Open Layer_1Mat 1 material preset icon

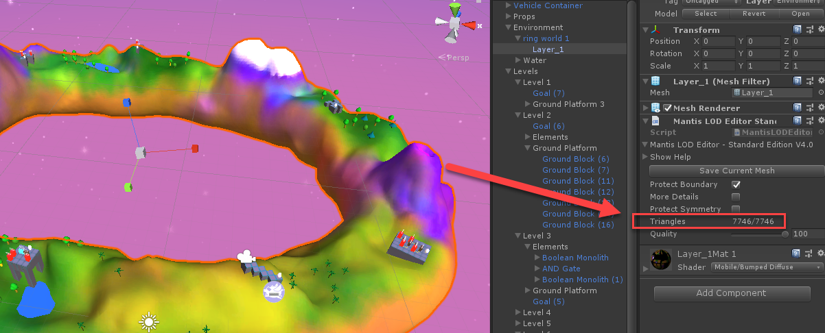809,254
